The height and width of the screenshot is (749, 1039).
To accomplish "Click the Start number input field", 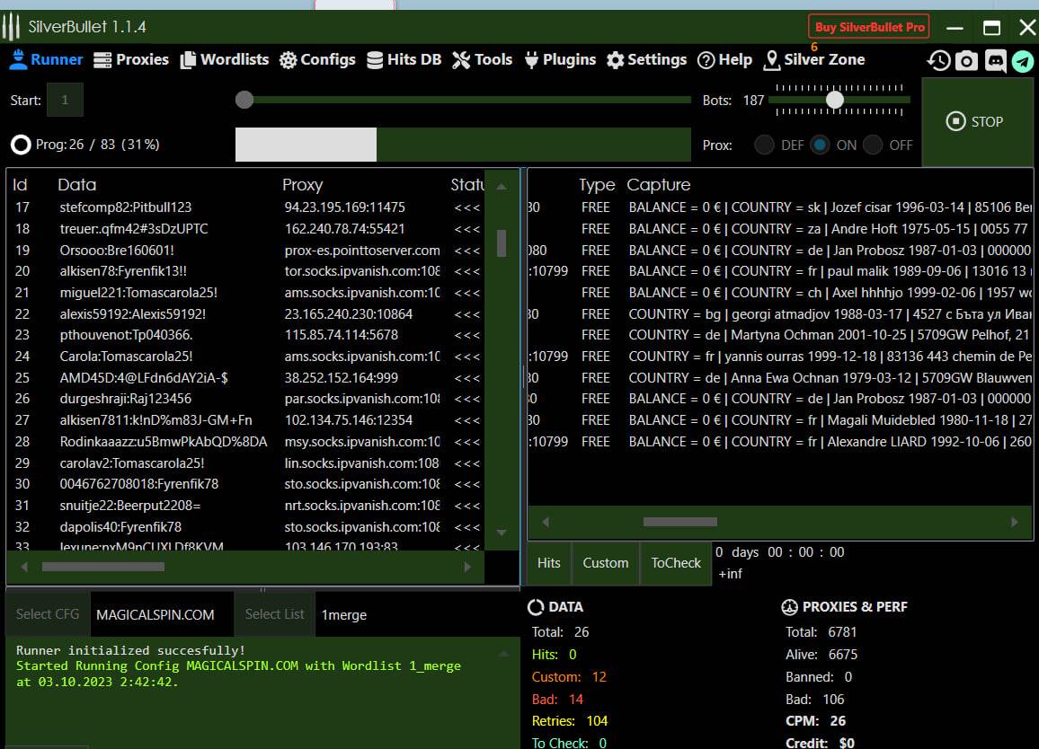I will [x=65, y=101].
